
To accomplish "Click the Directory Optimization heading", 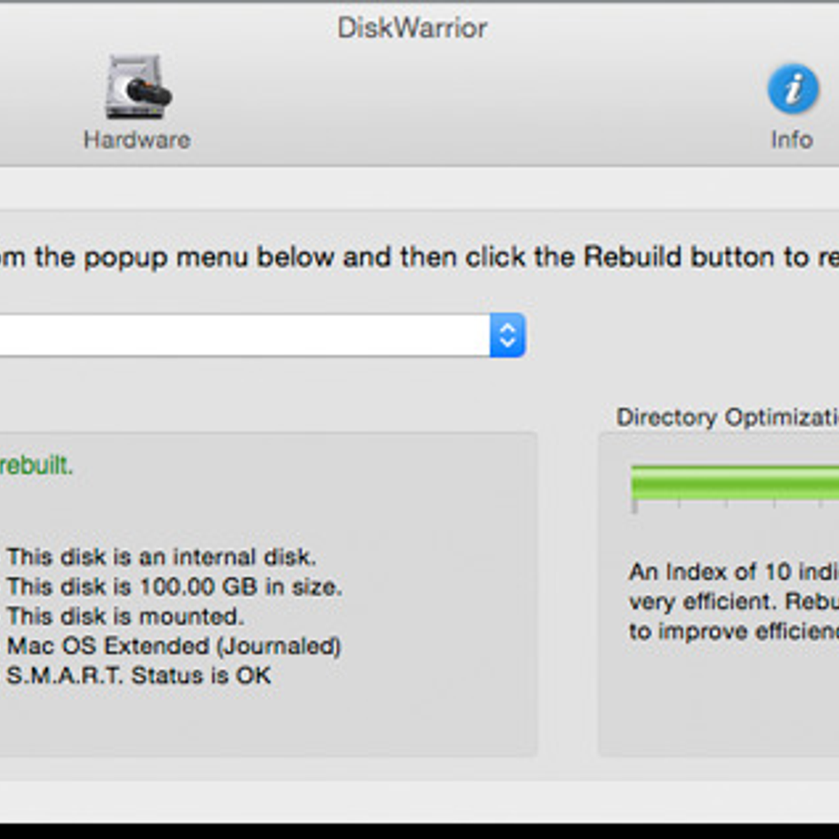I will point(727,417).
